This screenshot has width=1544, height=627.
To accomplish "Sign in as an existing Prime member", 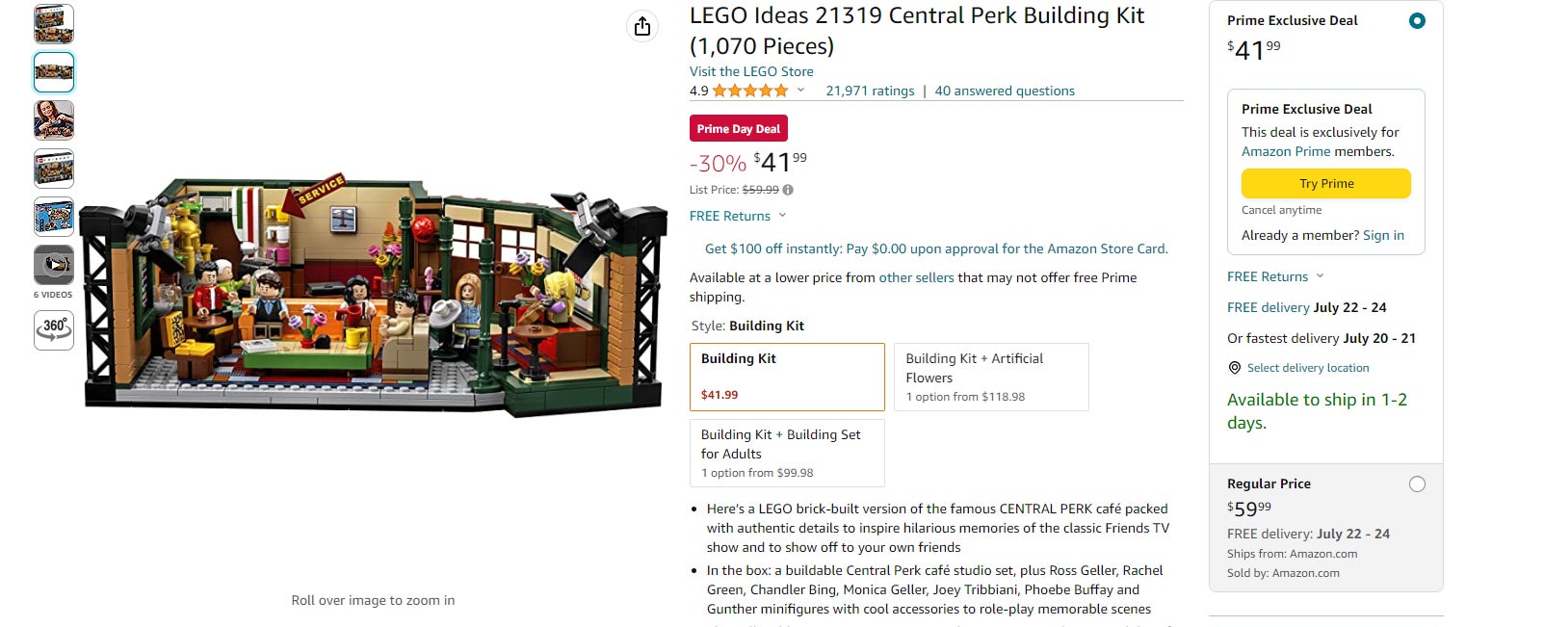I will [1384, 235].
